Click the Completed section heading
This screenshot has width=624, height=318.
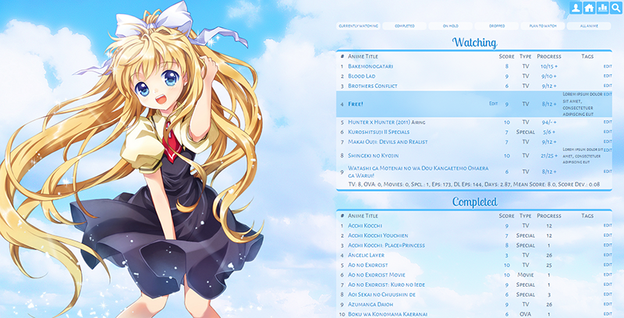pos(474,202)
